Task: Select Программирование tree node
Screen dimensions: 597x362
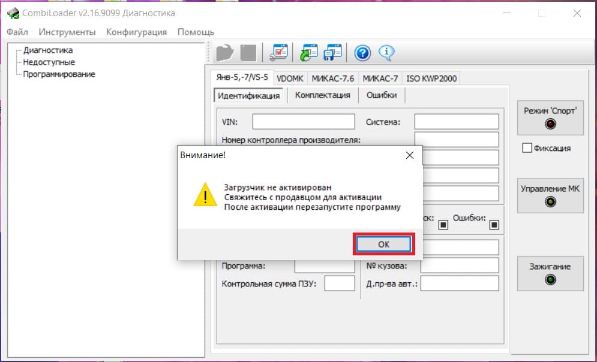Action: (x=59, y=74)
